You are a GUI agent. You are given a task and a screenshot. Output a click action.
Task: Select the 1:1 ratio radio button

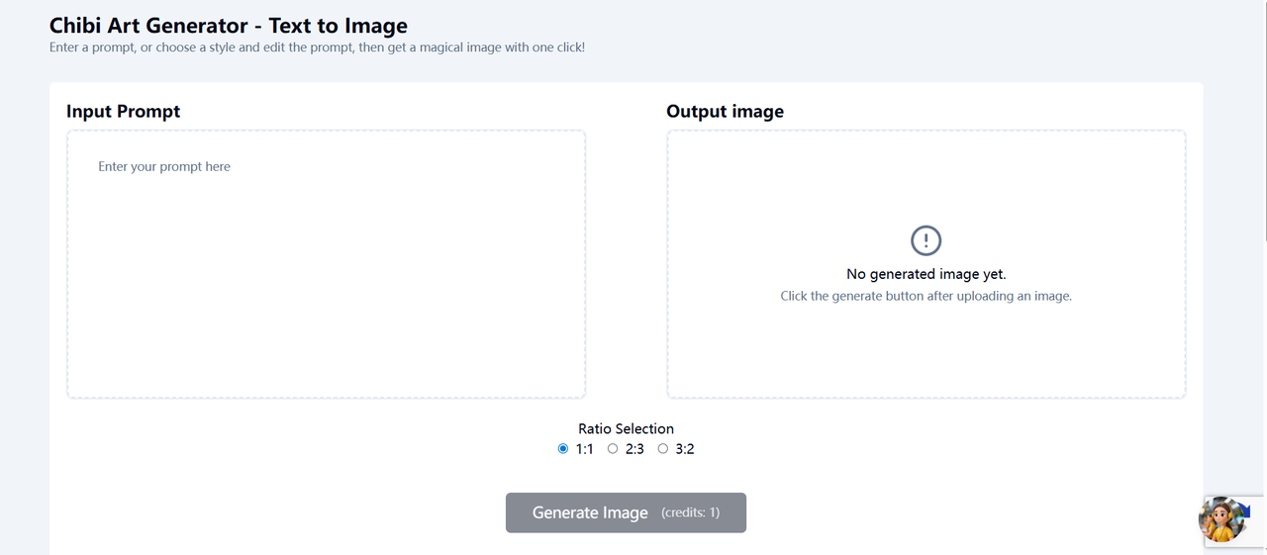pos(563,449)
